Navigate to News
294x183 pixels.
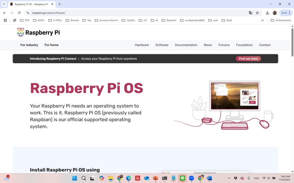(208, 45)
